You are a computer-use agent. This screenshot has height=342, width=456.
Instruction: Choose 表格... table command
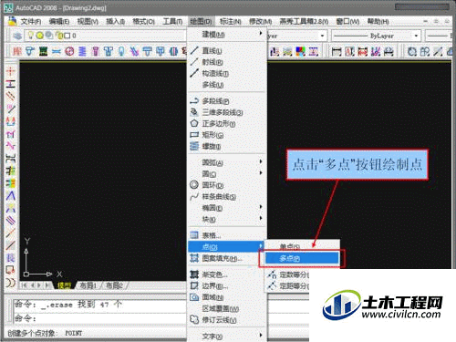coord(226,235)
